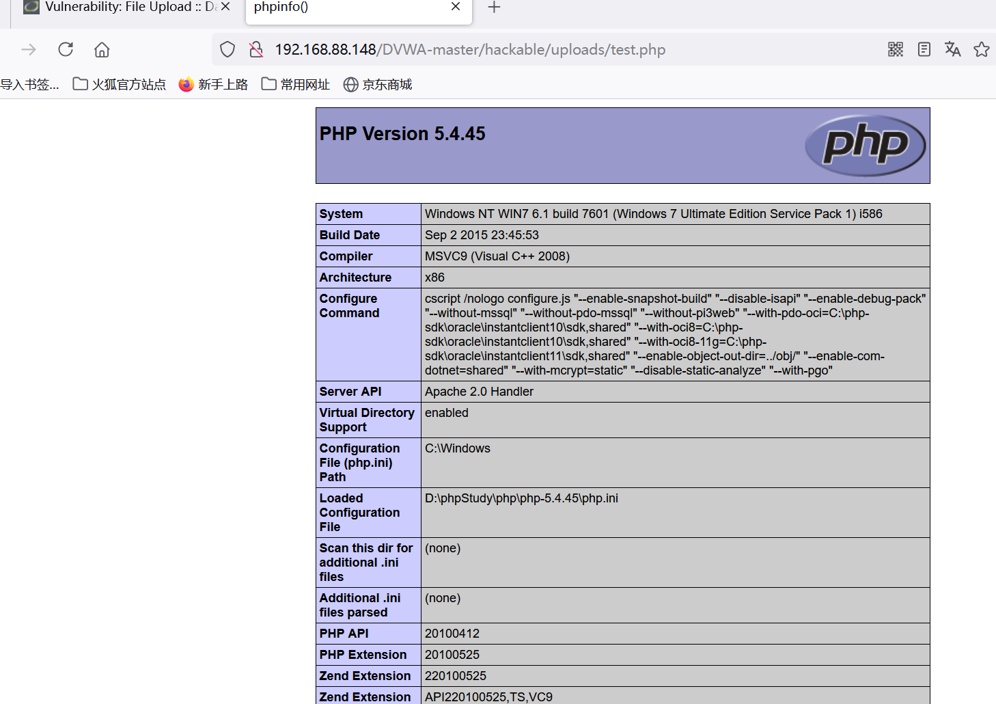Select the System row label
996x704 pixels.
coord(341,214)
